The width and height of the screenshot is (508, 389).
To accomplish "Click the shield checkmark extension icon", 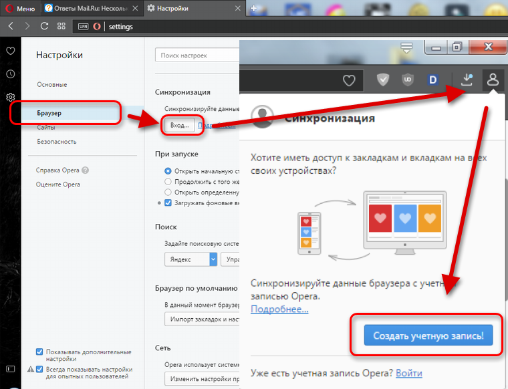I will (x=383, y=80).
